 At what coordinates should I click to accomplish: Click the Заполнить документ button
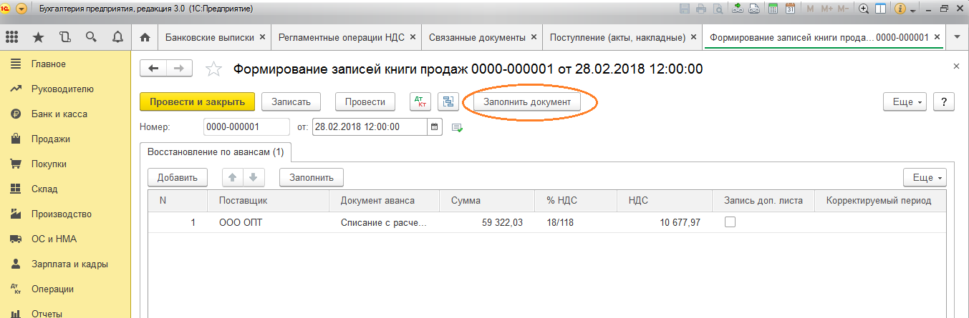[x=527, y=102]
